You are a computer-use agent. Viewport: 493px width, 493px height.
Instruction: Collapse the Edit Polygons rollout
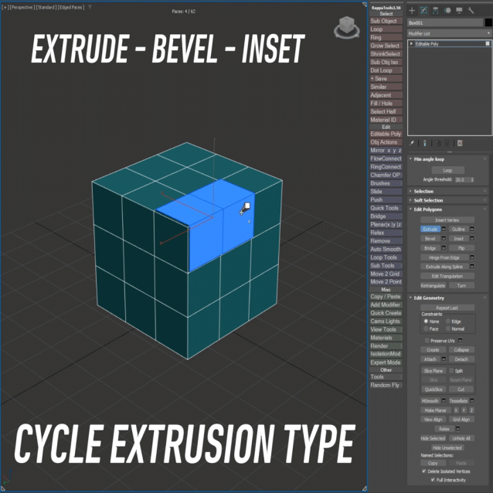429,209
